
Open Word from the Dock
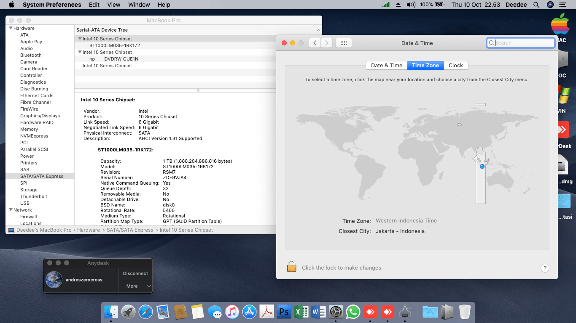[x=318, y=312]
